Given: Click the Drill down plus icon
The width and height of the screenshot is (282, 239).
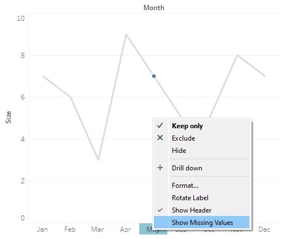Looking at the screenshot, I should pyautogui.click(x=160, y=168).
